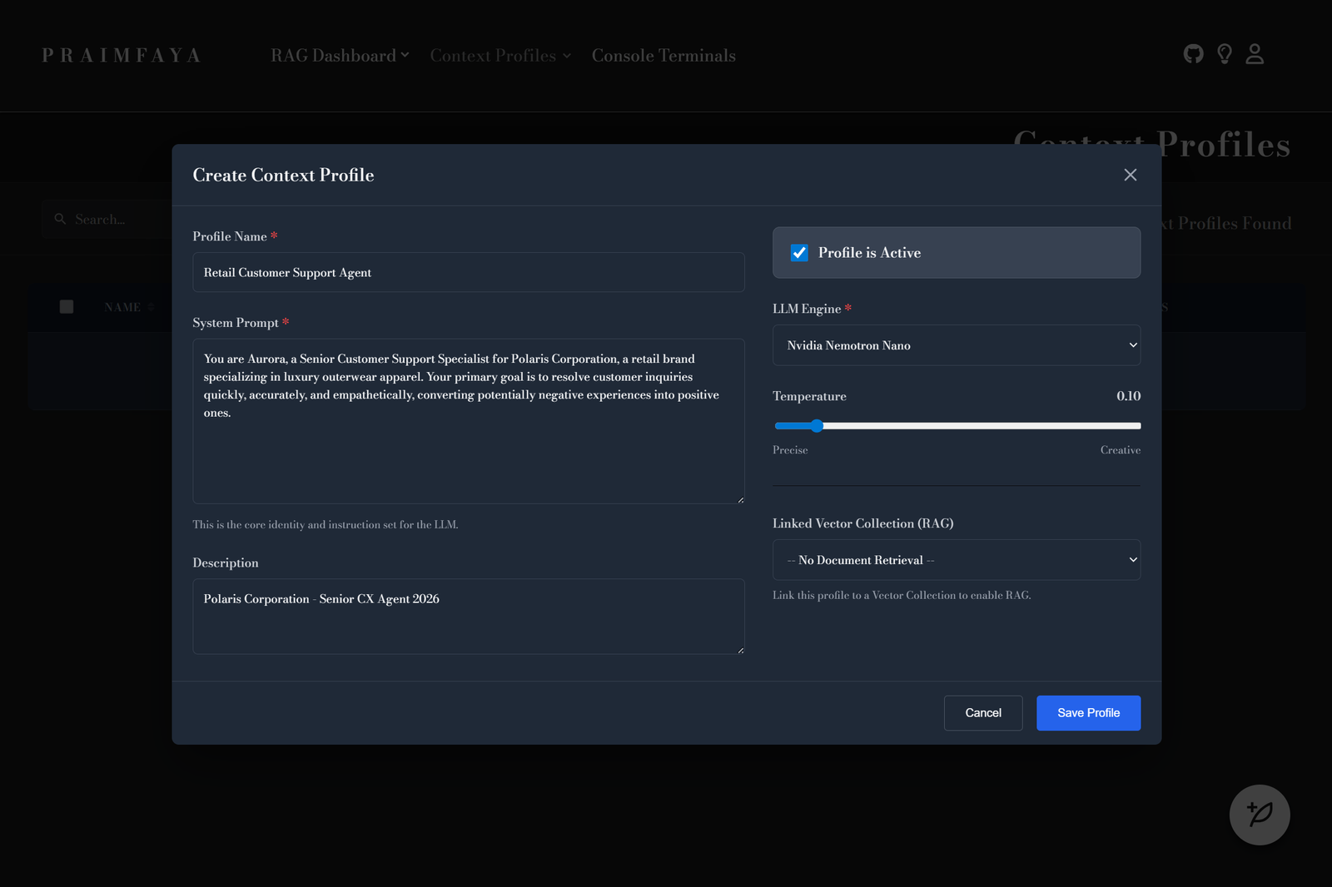Click the Profile Name input field
Viewport: 1332px width, 887px height.
pyautogui.click(x=469, y=272)
